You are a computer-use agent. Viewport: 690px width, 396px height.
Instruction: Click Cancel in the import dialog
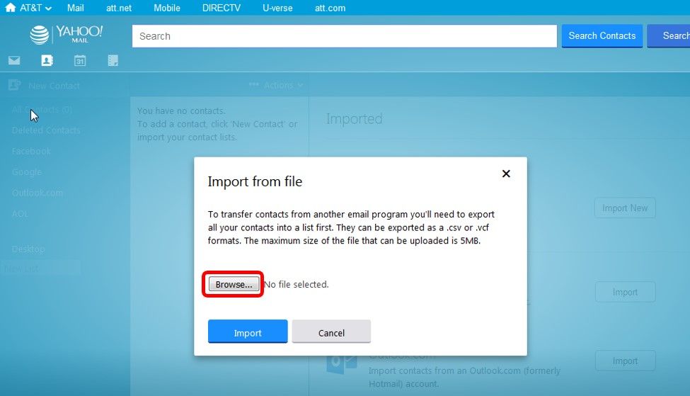point(331,332)
